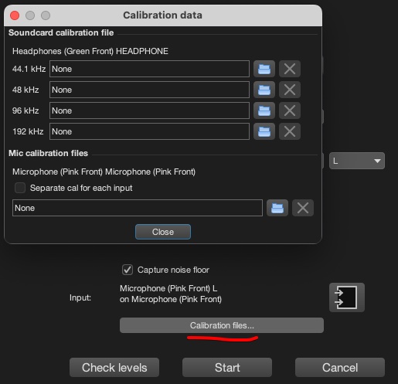This screenshot has width=398, height=384.
Task: Clear the 96 kHz calibration file
Action: point(290,110)
